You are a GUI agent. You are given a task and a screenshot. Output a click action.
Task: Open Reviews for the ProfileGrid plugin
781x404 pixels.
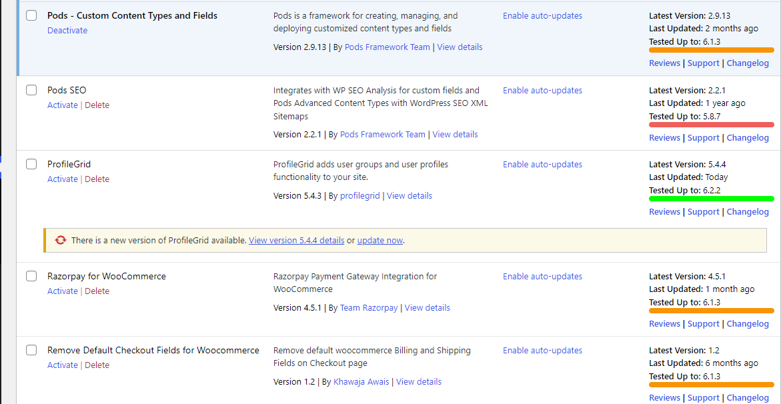pyautogui.click(x=664, y=212)
